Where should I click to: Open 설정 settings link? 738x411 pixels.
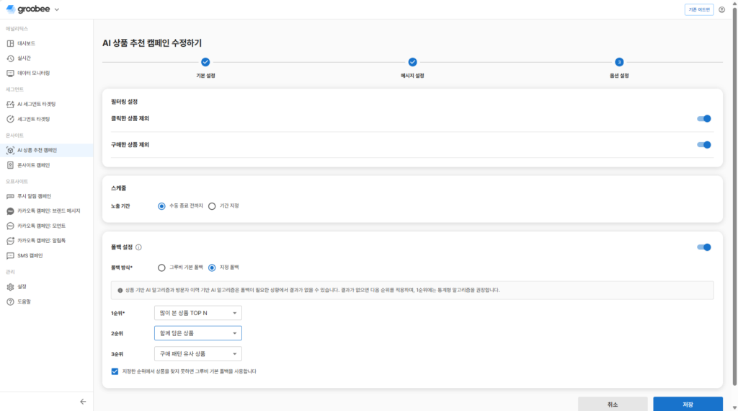[47, 287]
